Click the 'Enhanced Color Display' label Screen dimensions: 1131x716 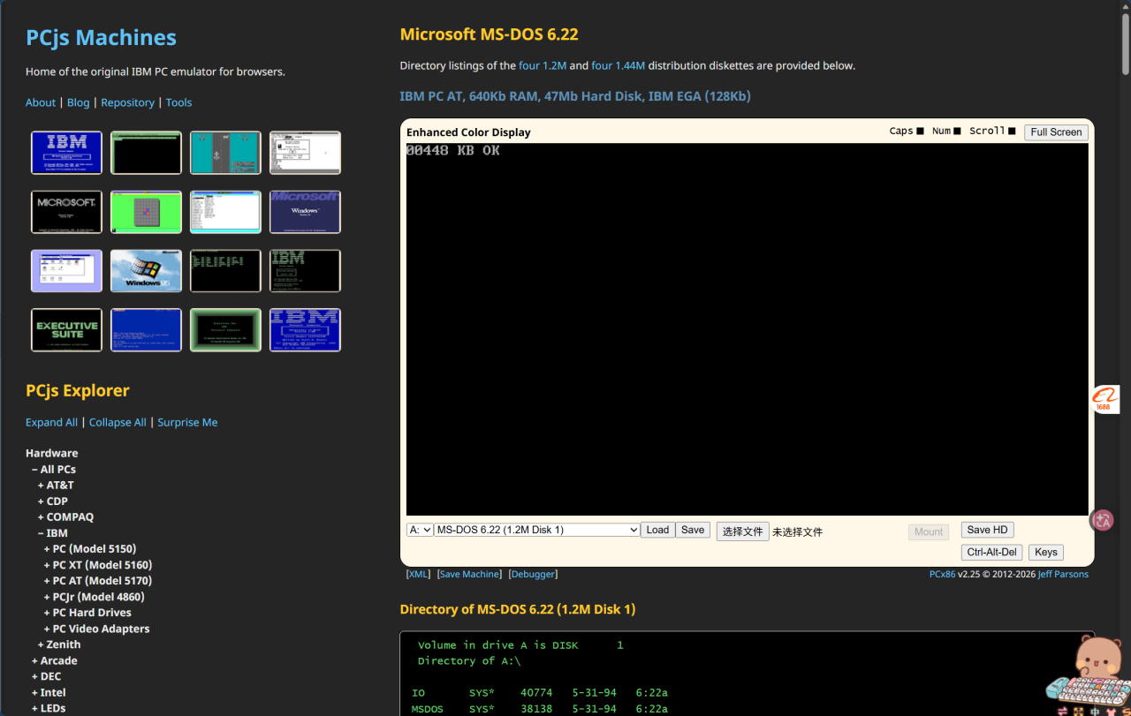pos(468,132)
